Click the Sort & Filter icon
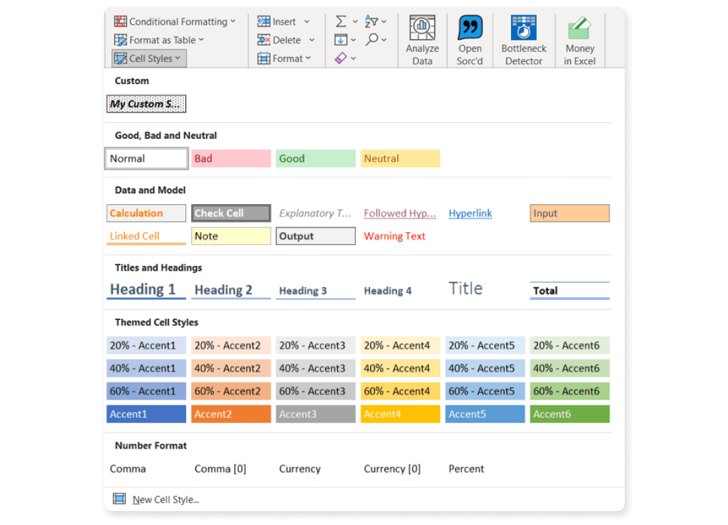Image resolution: width=728 pixels, height=525 pixels. tap(371, 21)
